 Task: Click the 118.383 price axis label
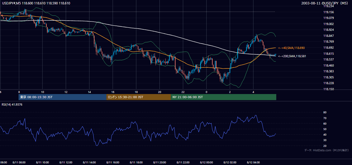pyautogui.click(x=329, y=71)
